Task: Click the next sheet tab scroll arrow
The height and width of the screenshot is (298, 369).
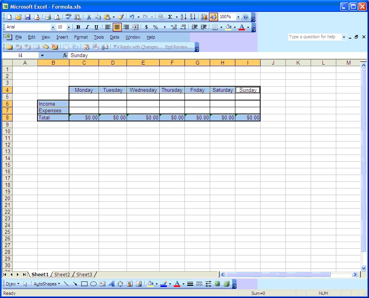Action: (x=18, y=274)
